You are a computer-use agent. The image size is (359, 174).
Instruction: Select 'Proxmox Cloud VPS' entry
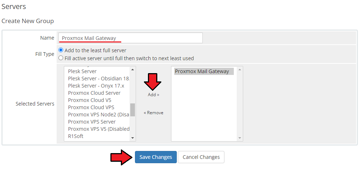(x=97, y=107)
